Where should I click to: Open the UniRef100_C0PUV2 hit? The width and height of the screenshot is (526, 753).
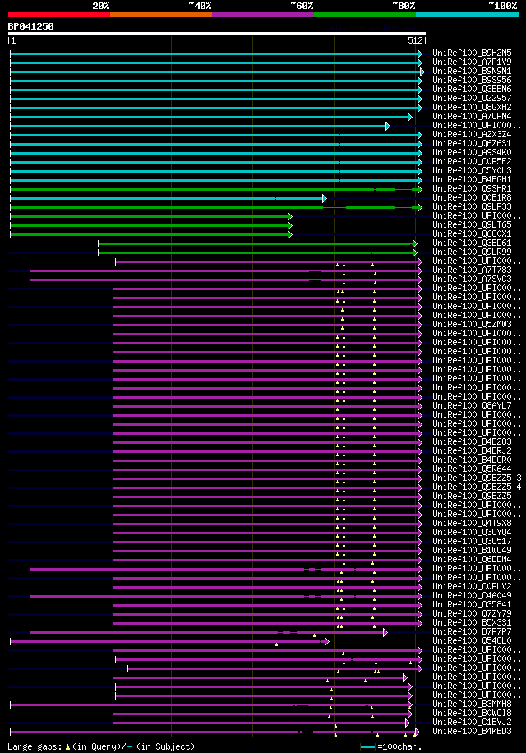[472, 586]
